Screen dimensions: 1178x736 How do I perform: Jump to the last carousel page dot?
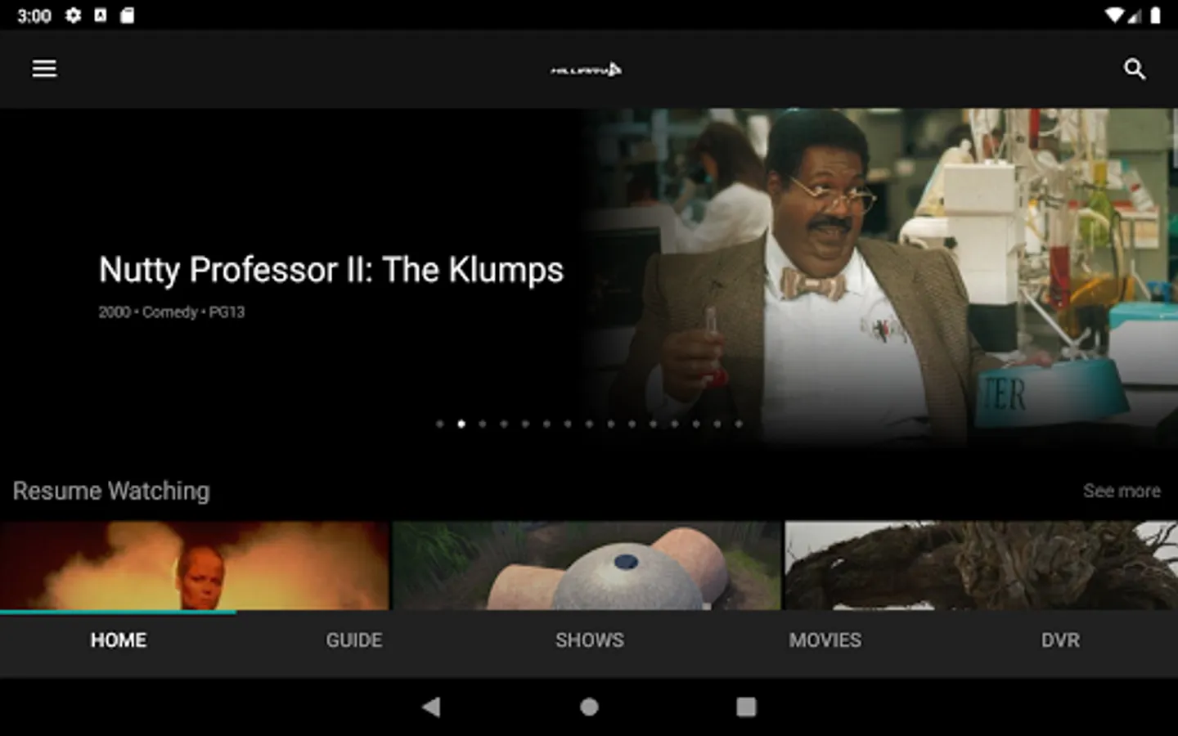pos(738,424)
